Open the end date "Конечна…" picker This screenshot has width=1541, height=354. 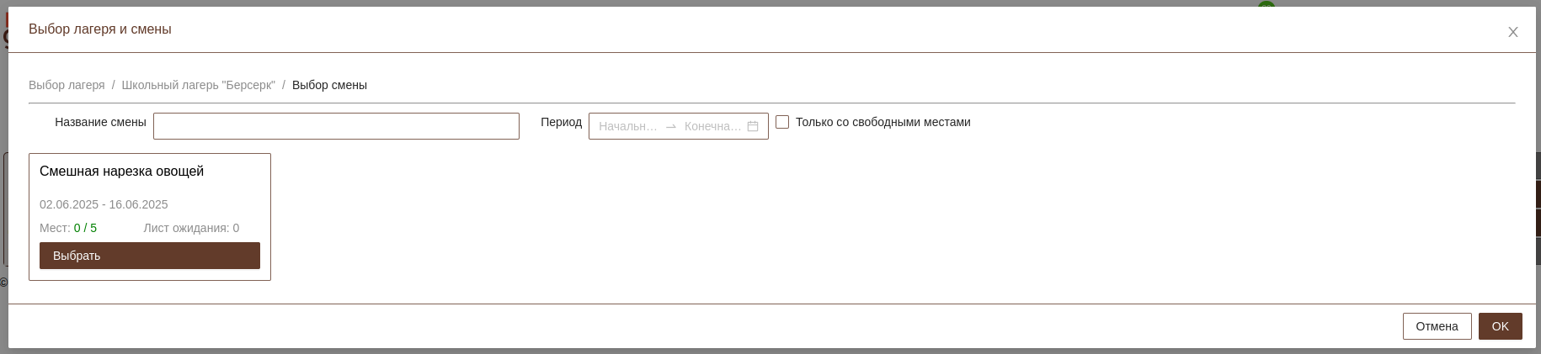tap(712, 126)
